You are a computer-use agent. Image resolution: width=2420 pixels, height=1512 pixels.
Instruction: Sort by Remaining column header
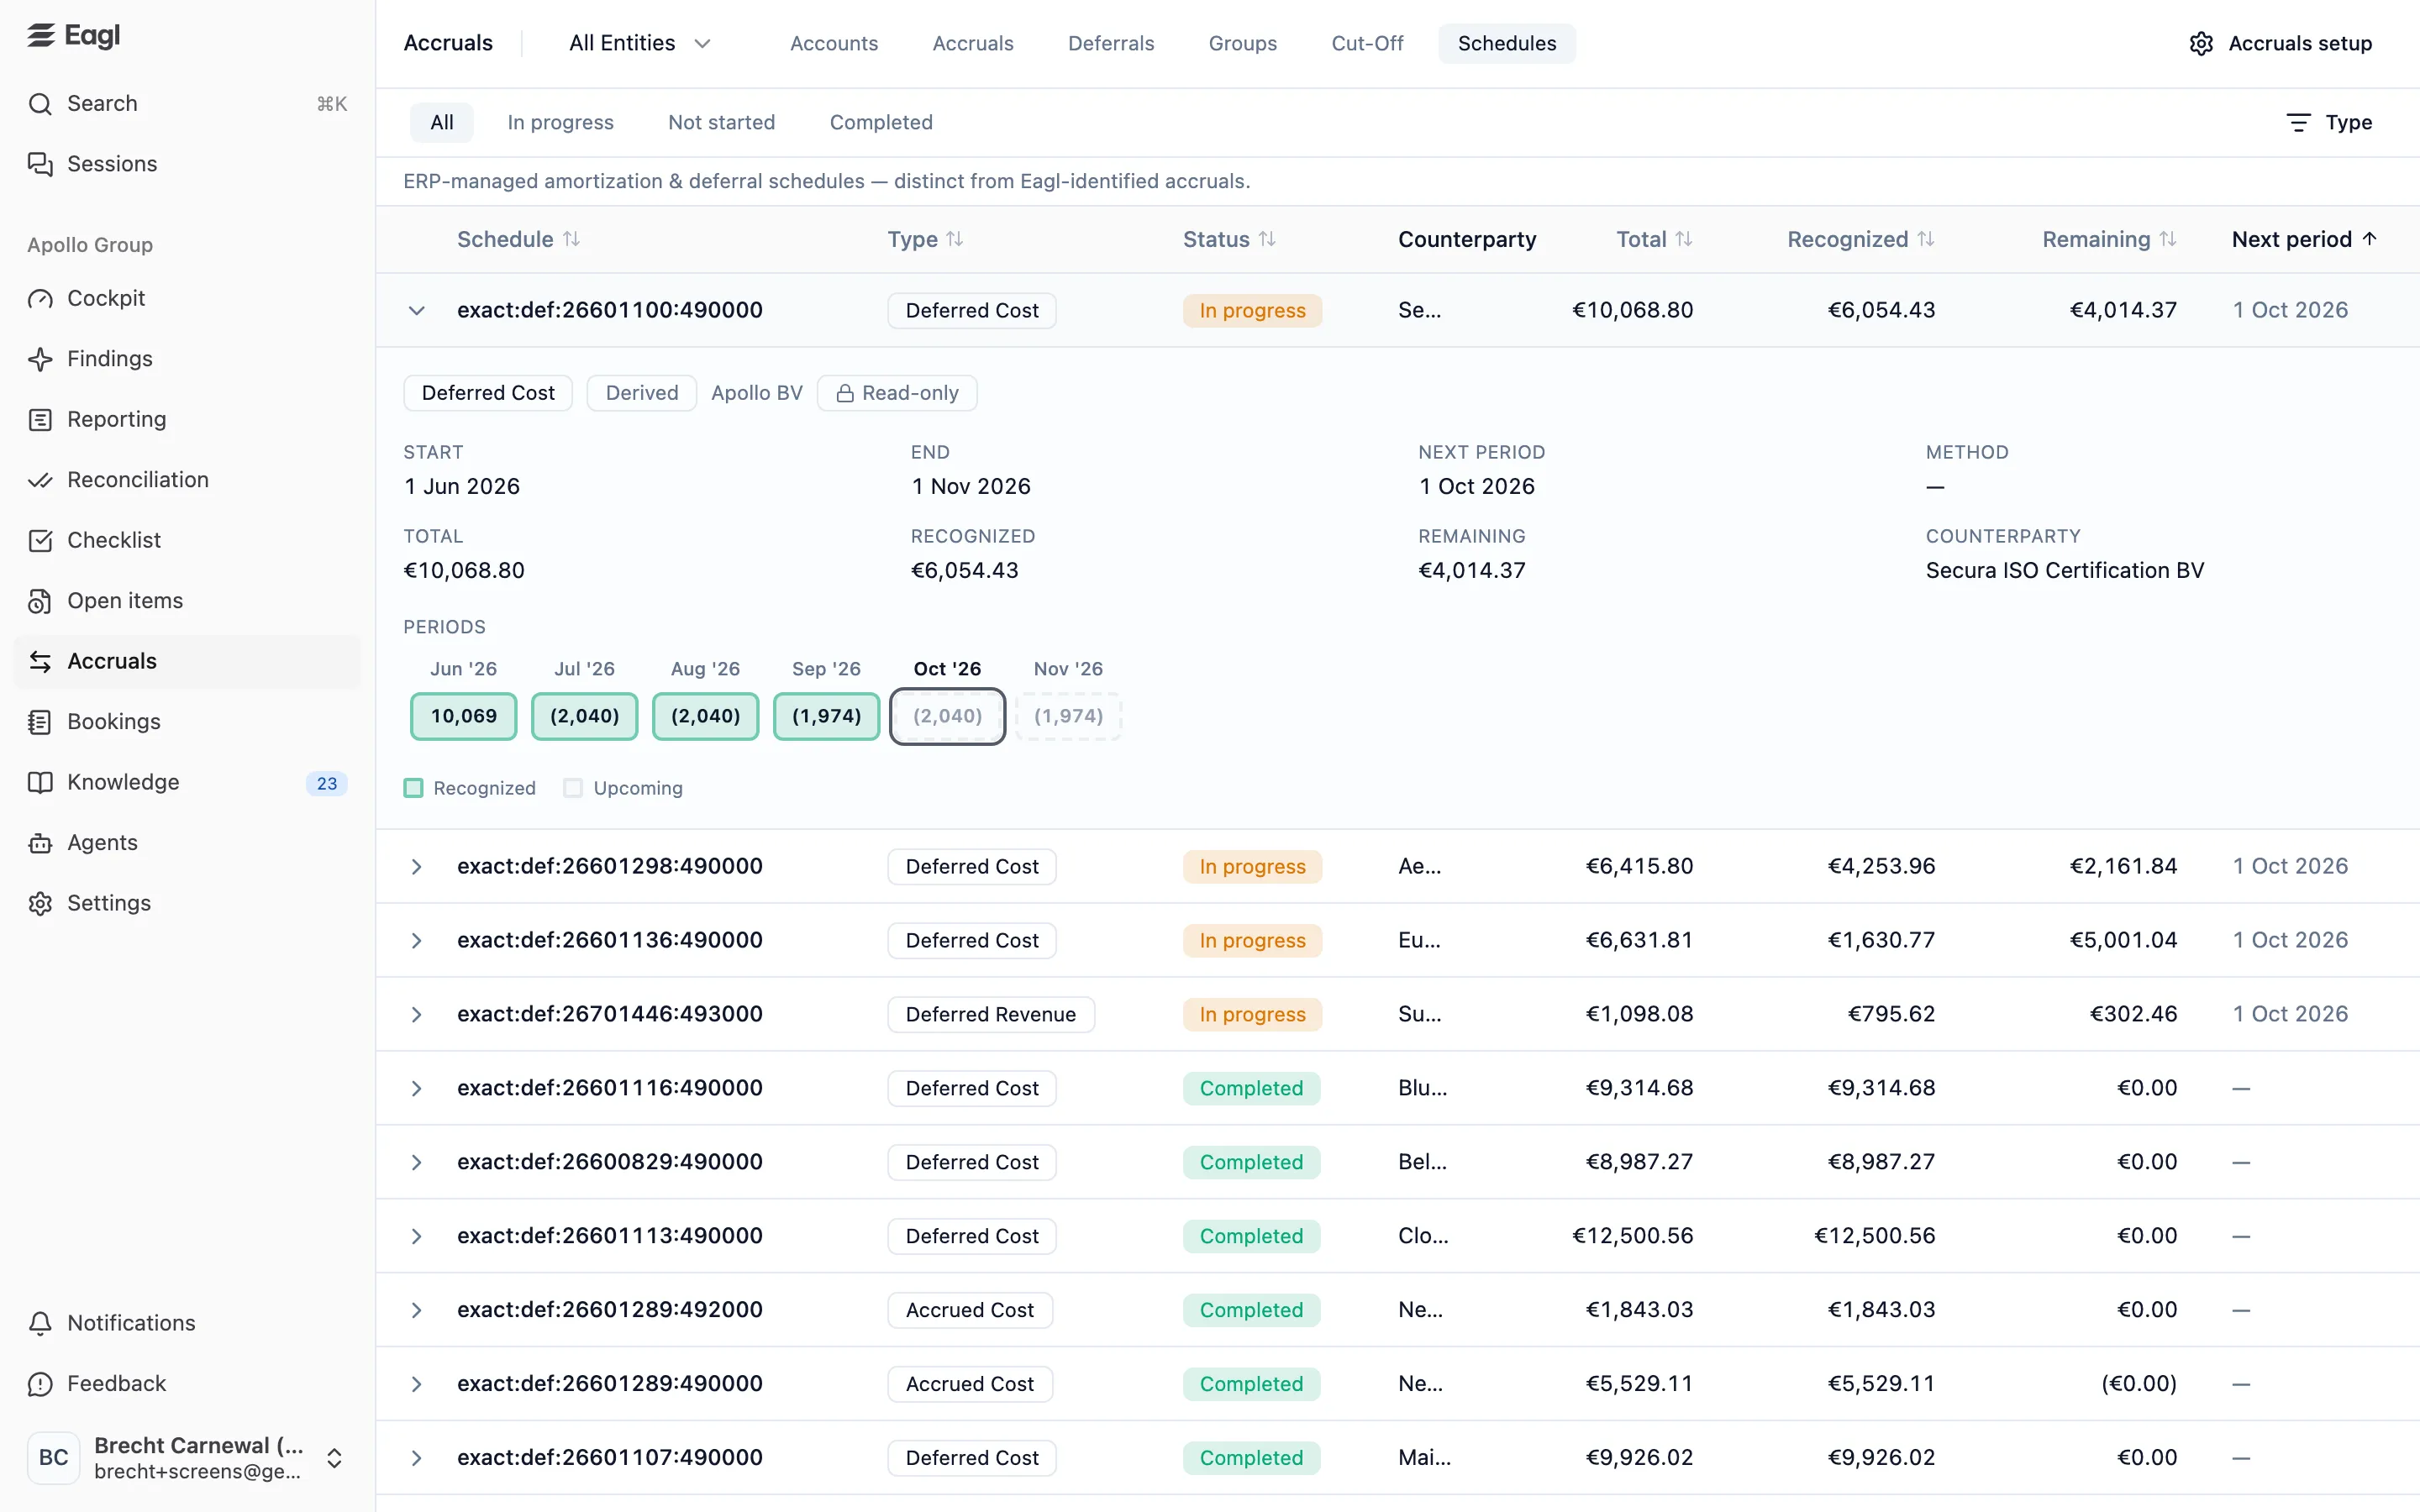pyautogui.click(x=2109, y=240)
